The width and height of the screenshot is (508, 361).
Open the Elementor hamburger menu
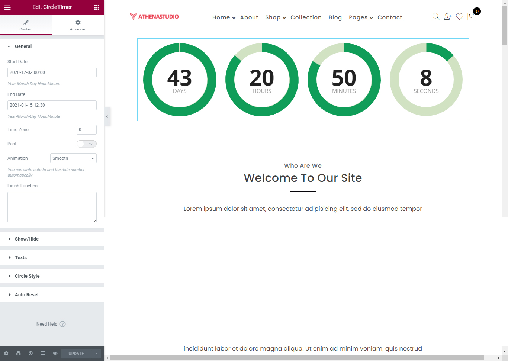click(x=7, y=7)
